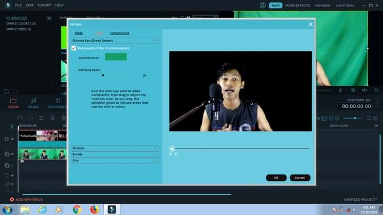
Task: Expand the Border section
Action: (x=115, y=154)
